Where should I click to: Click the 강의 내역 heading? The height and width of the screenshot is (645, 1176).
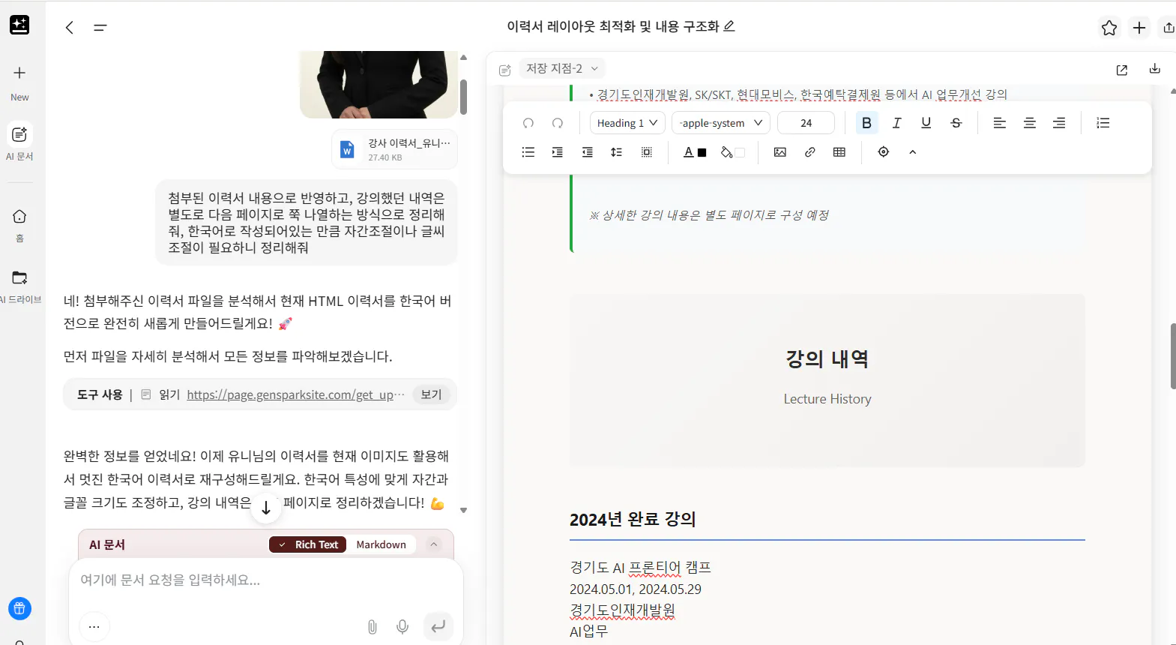[x=827, y=359]
